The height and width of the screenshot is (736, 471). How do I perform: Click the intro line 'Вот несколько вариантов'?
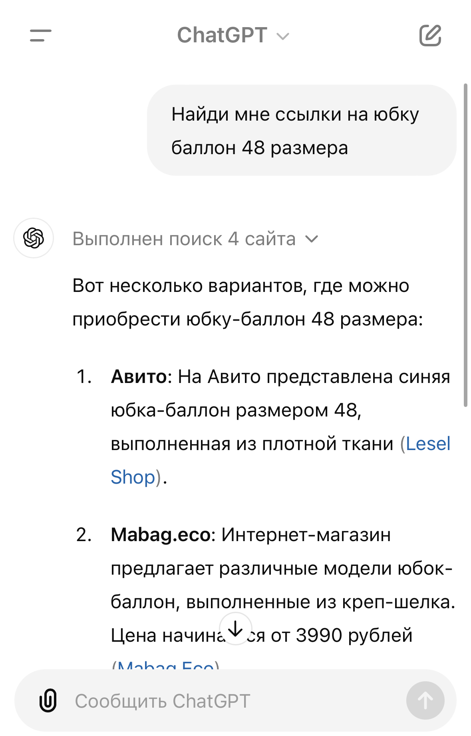pyautogui.click(x=240, y=286)
